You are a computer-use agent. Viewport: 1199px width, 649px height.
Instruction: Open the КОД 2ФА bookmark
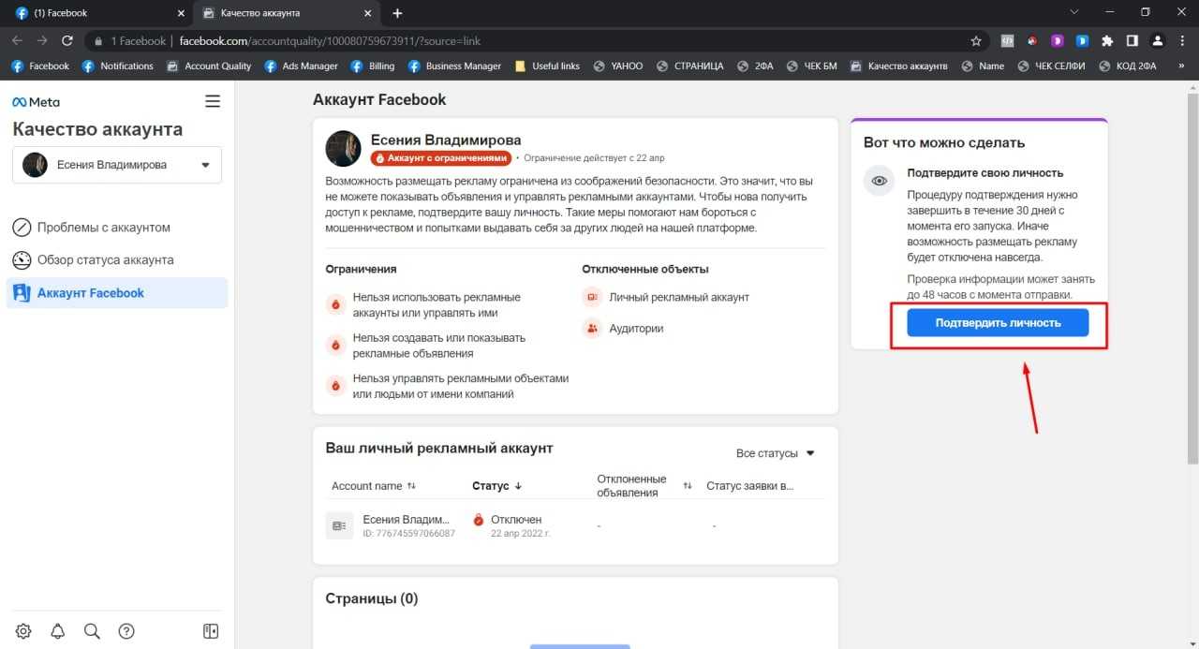1129,66
